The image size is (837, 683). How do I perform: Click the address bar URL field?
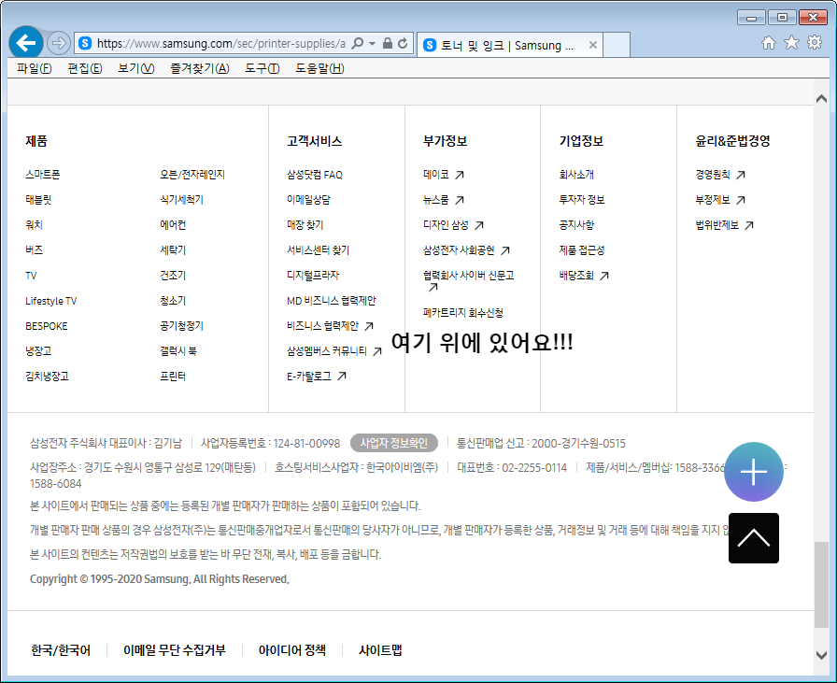point(221,44)
